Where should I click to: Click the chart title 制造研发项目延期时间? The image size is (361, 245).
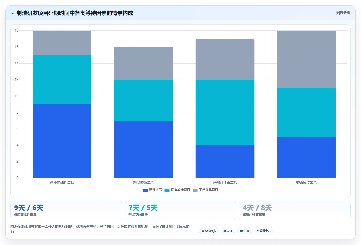click(x=75, y=13)
